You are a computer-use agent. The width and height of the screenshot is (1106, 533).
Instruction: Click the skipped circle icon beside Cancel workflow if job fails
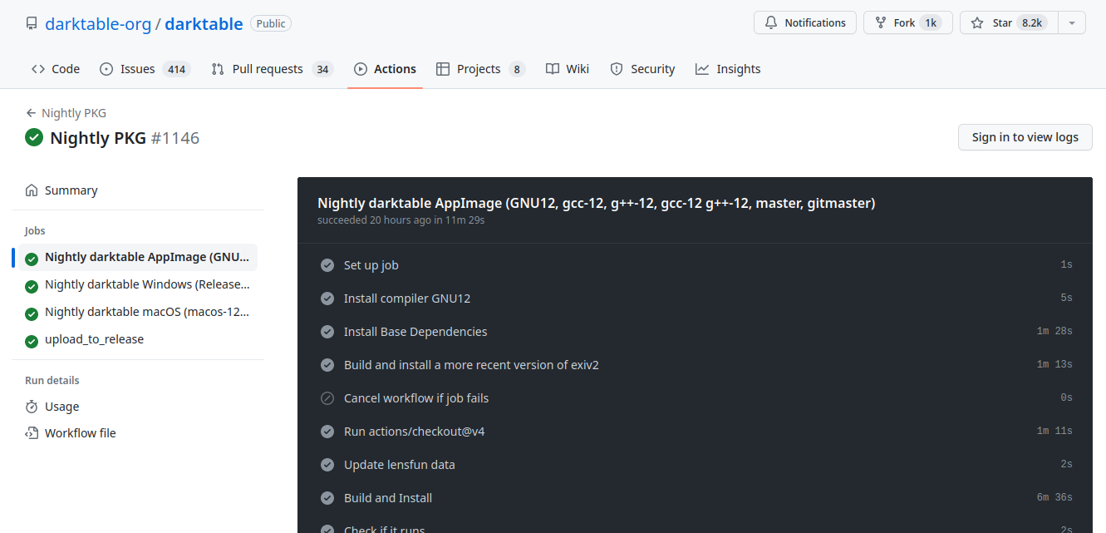click(x=327, y=397)
